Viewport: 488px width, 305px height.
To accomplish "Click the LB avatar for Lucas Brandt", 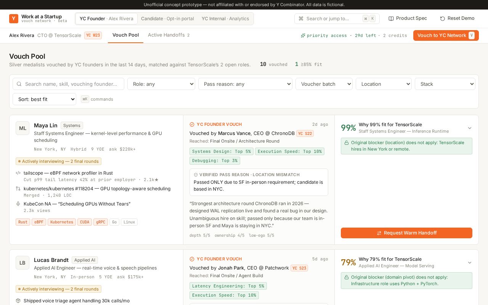I will point(22,263).
